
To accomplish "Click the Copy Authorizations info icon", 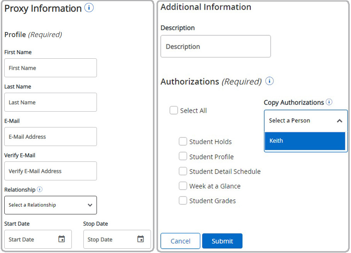I will coord(329,102).
